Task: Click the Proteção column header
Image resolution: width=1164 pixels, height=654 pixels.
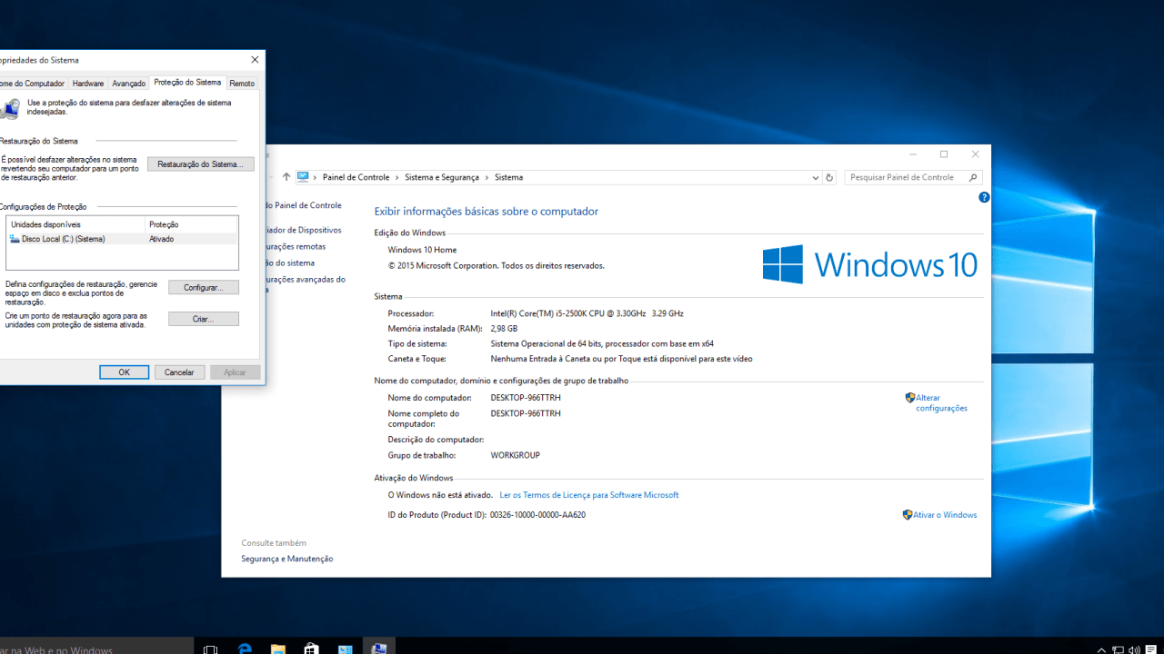Action: tap(192, 224)
